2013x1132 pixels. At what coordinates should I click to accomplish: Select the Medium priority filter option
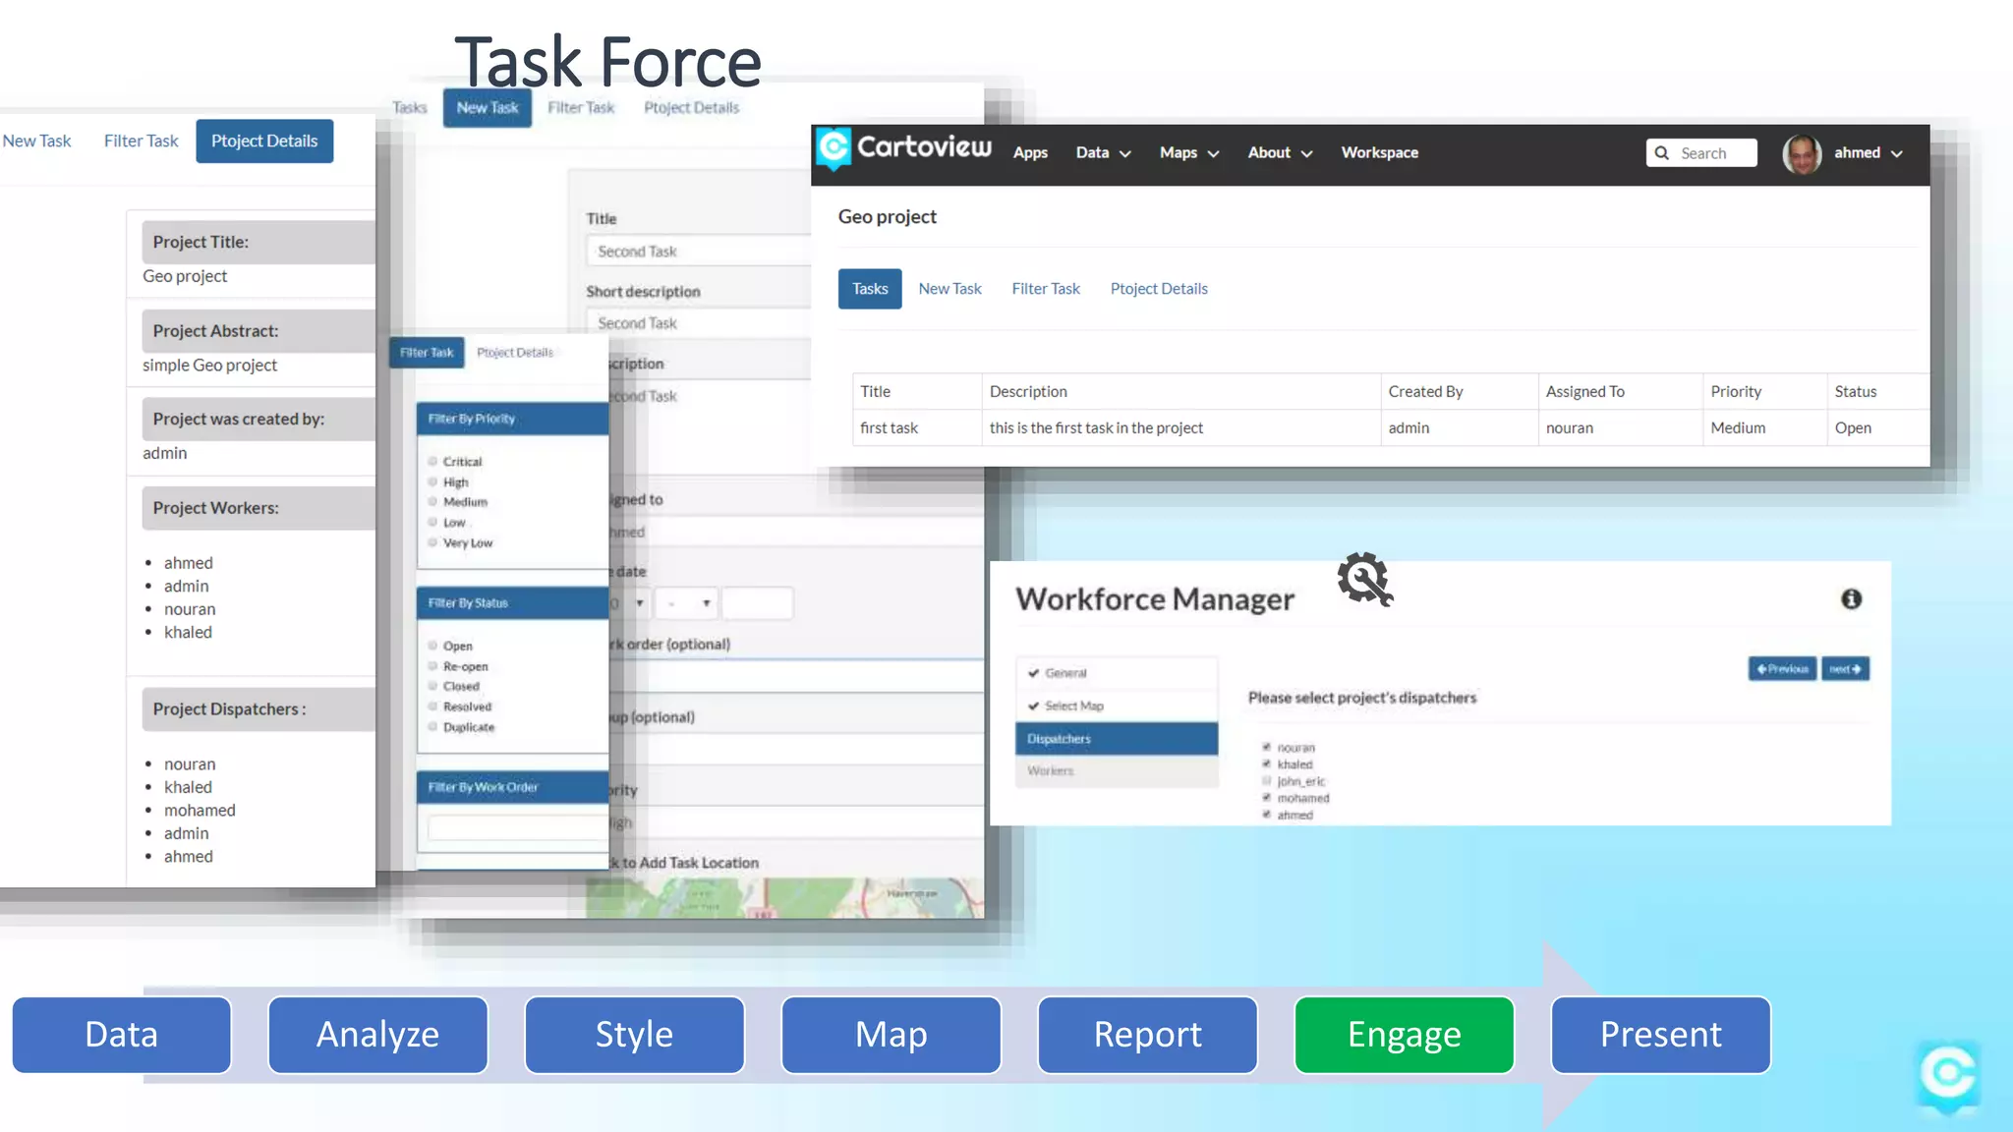pyautogui.click(x=432, y=501)
